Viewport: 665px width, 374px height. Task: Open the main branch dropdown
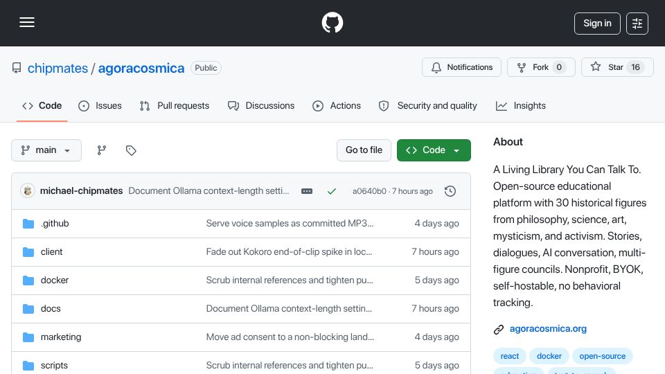pos(46,150)
